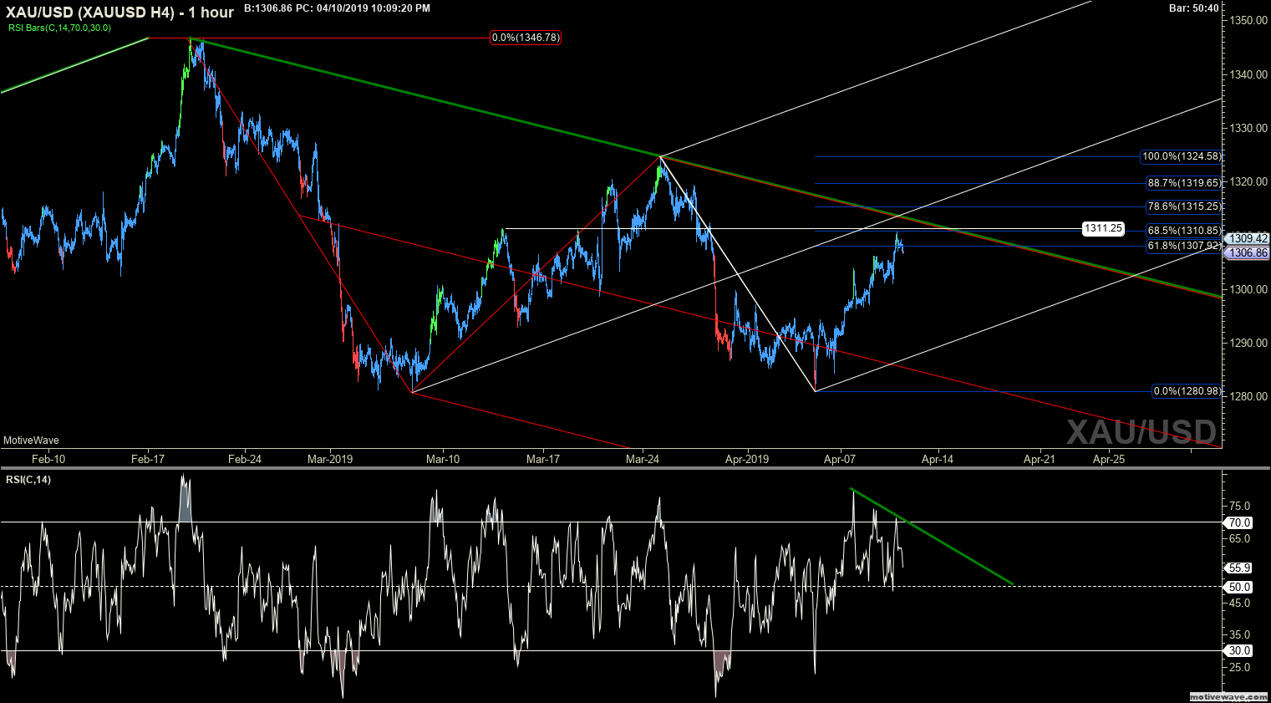Click the Feb-17 date axis label
This screenshot has height=703, width=1271.
point(147,459)
